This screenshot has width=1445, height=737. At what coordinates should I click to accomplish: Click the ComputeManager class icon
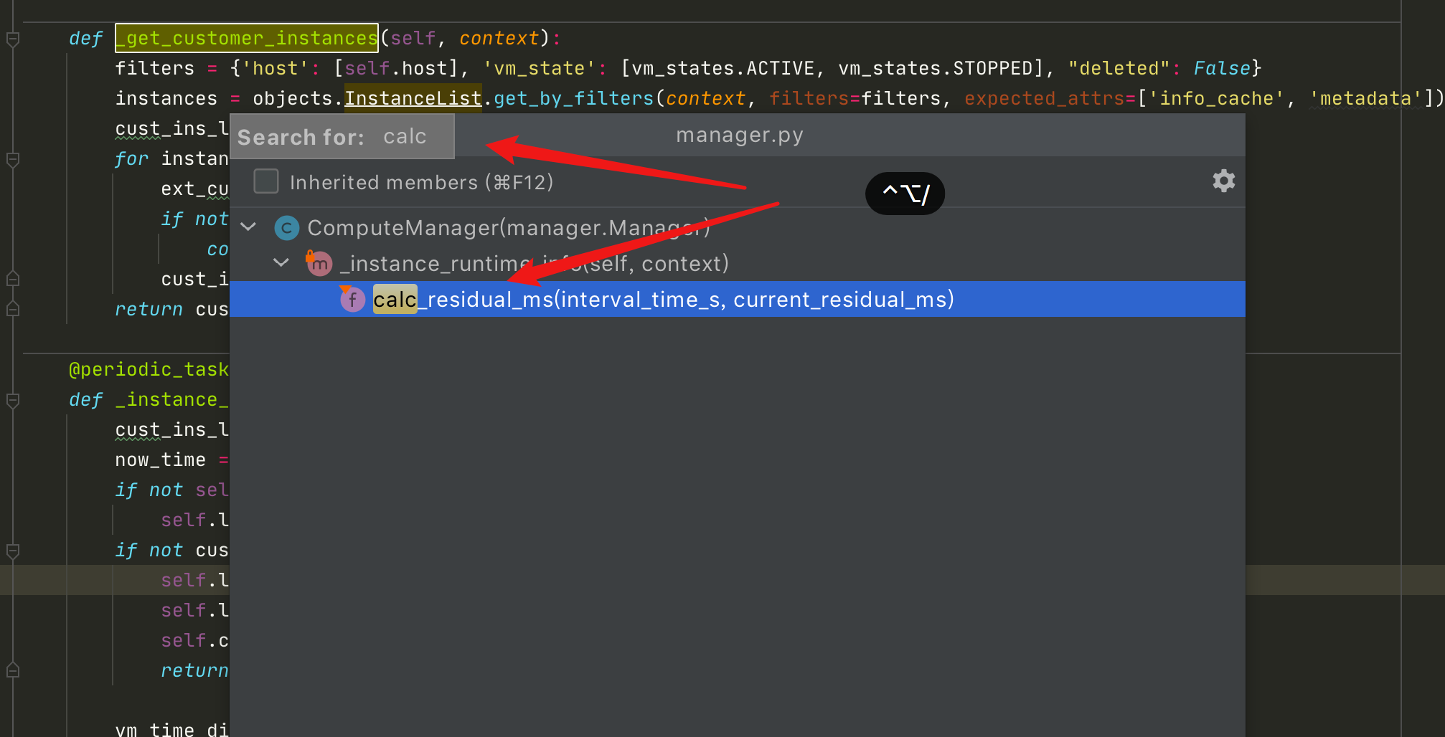[287, 228]
